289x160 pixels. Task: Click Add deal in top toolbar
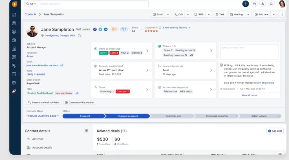[262, 14]
